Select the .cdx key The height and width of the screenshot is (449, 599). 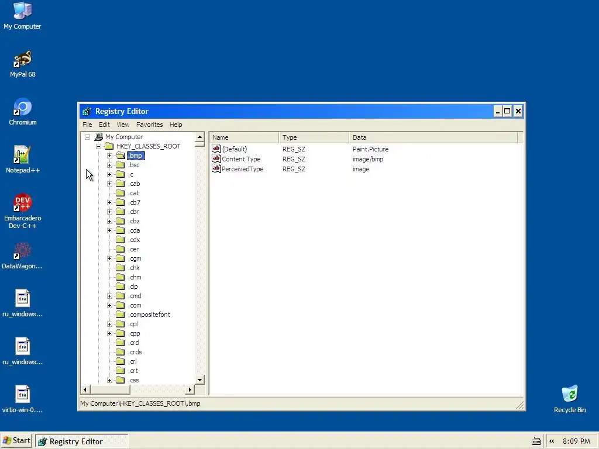pos(134,240)
